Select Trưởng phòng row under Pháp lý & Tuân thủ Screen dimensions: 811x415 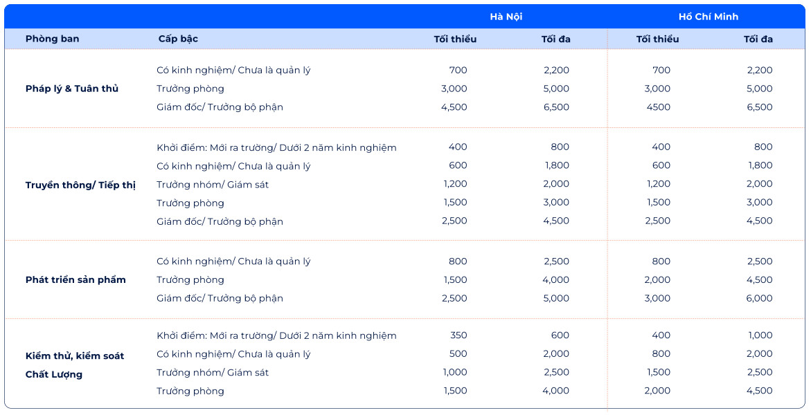190,89
